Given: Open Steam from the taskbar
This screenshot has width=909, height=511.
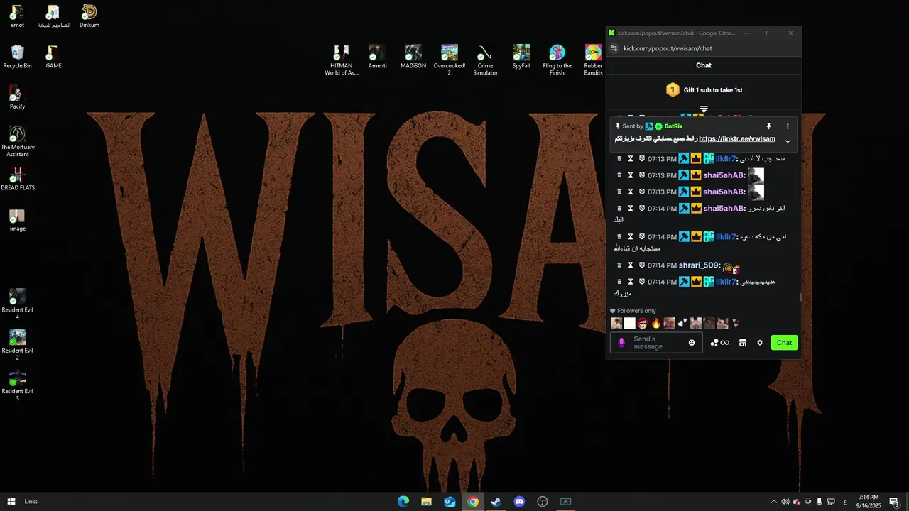Looking at the screenshot, I should coord(496,502).
